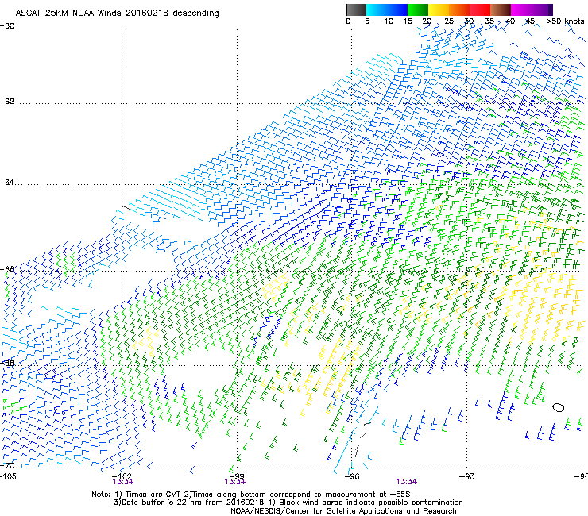Select the cyan-blue 5–15 knots legend segment
This screenshot has height=516, width=588.
[x=387, y=10]
